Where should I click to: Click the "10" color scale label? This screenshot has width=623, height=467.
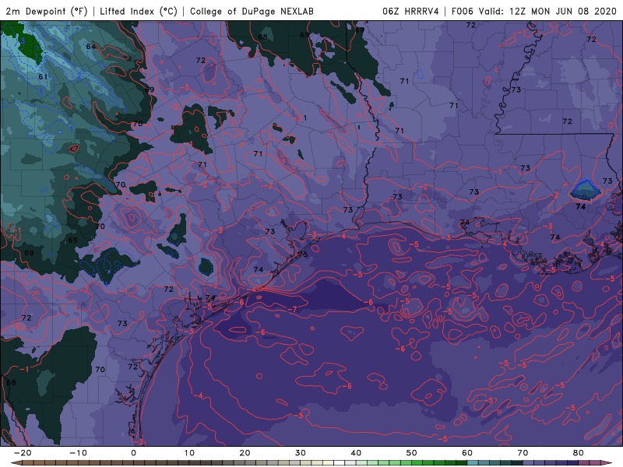tap(189, 453)
